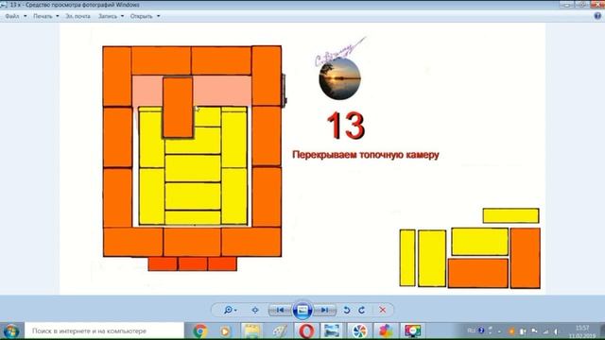605x340 pixels.
Task: Show hidden system tray icons
Action: (499, 331)
